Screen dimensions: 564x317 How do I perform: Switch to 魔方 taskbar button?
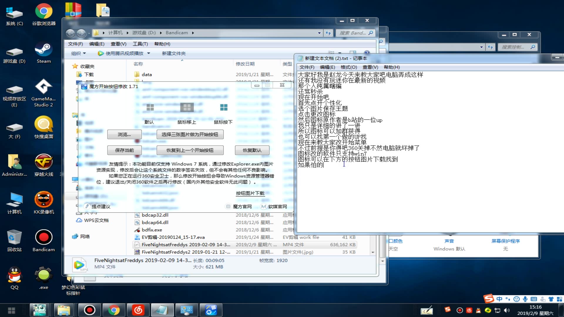pos(211,310)
